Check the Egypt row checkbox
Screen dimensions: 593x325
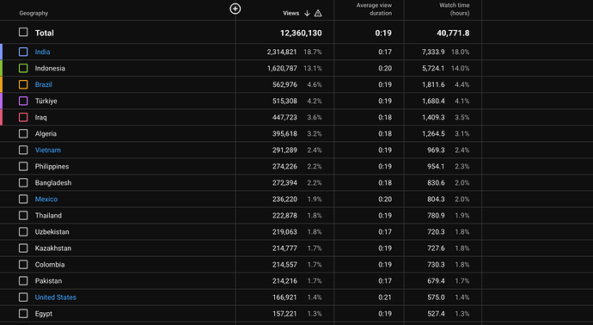tap(23, 314)
